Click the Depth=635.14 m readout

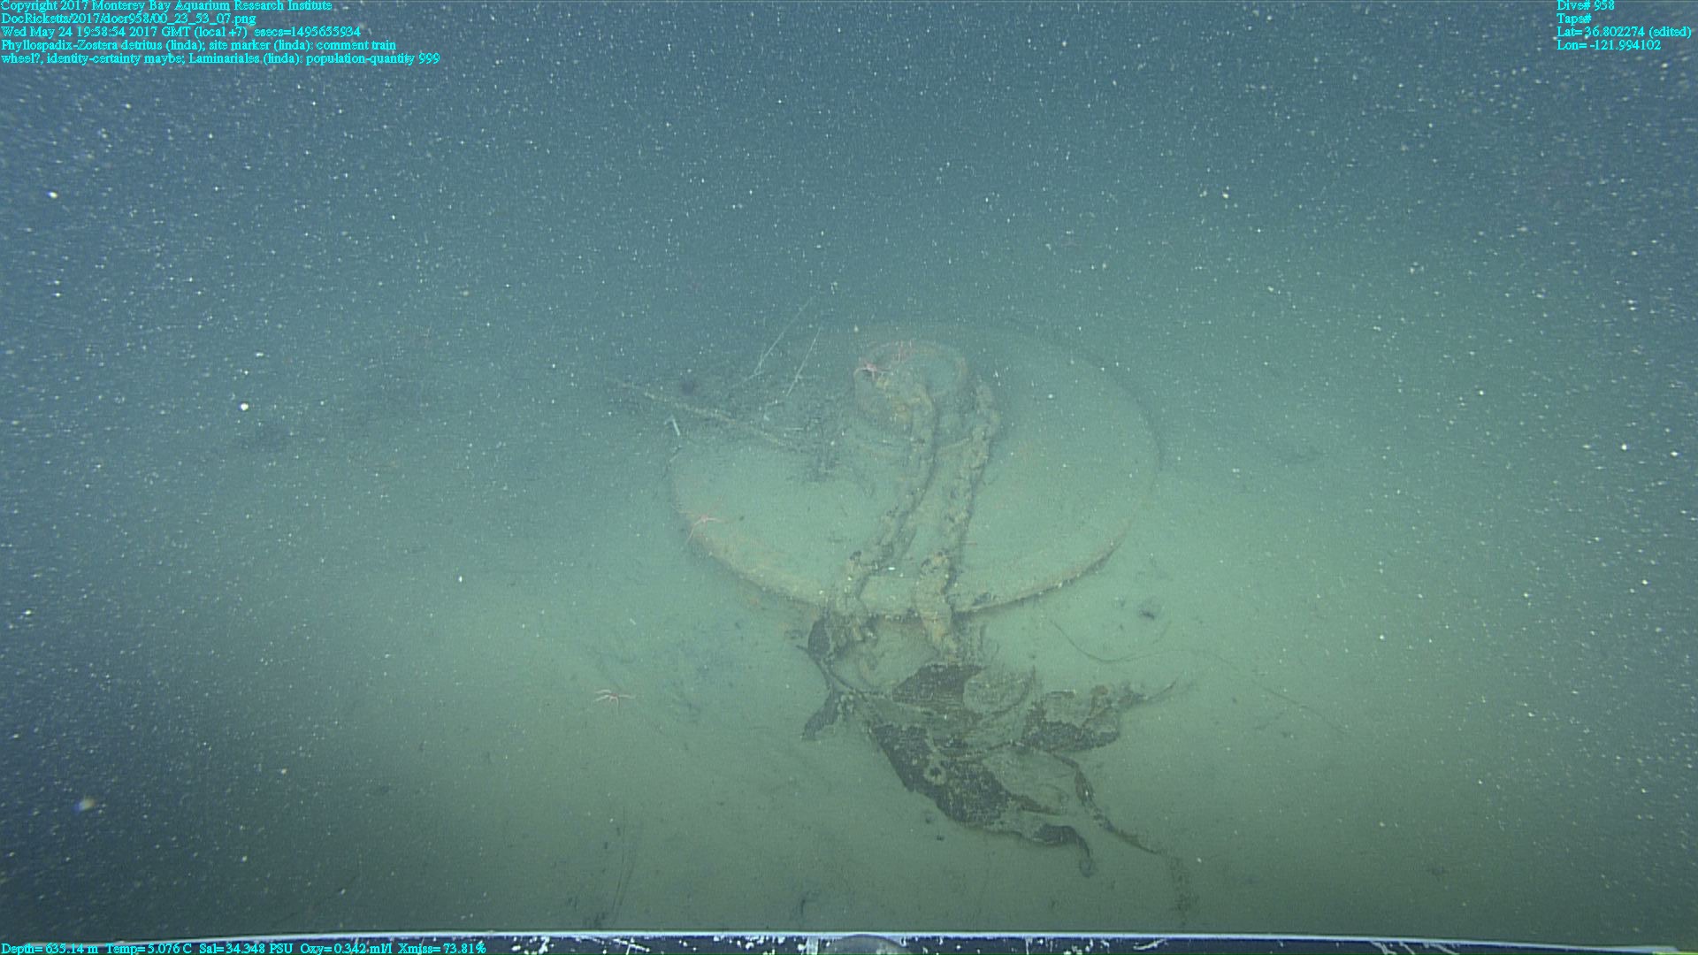click(x=50, y=948)
